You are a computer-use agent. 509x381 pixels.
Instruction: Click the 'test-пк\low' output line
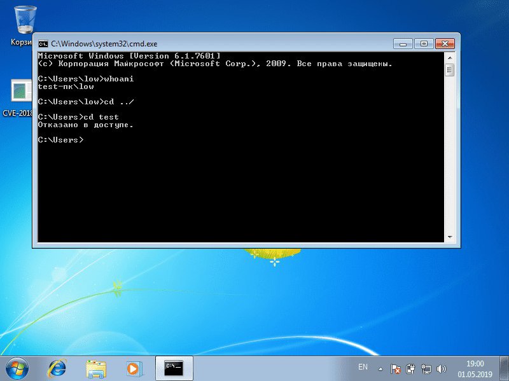tap(66, 87)
